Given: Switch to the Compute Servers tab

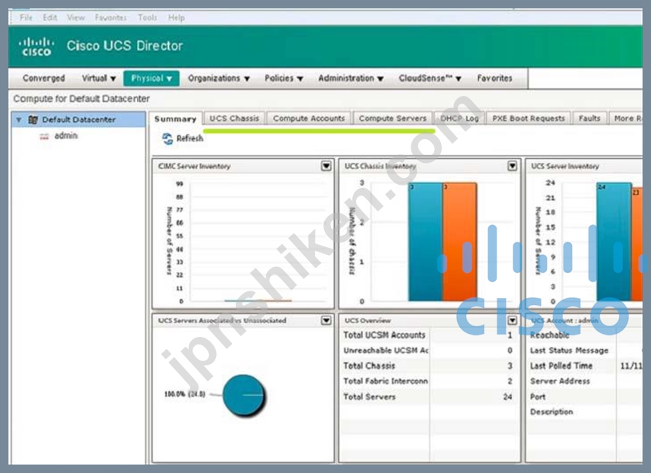Looking at the screenshot, I should (x=392, y=119).
